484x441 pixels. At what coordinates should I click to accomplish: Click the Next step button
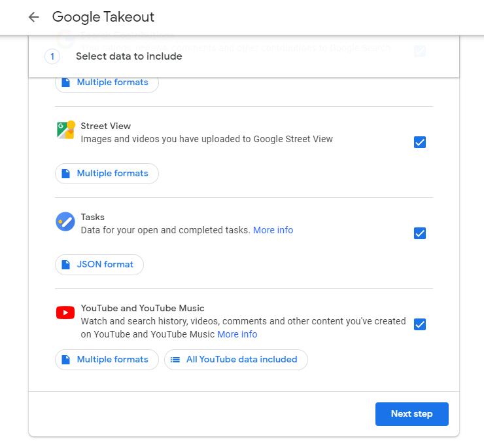click(412, 414)
